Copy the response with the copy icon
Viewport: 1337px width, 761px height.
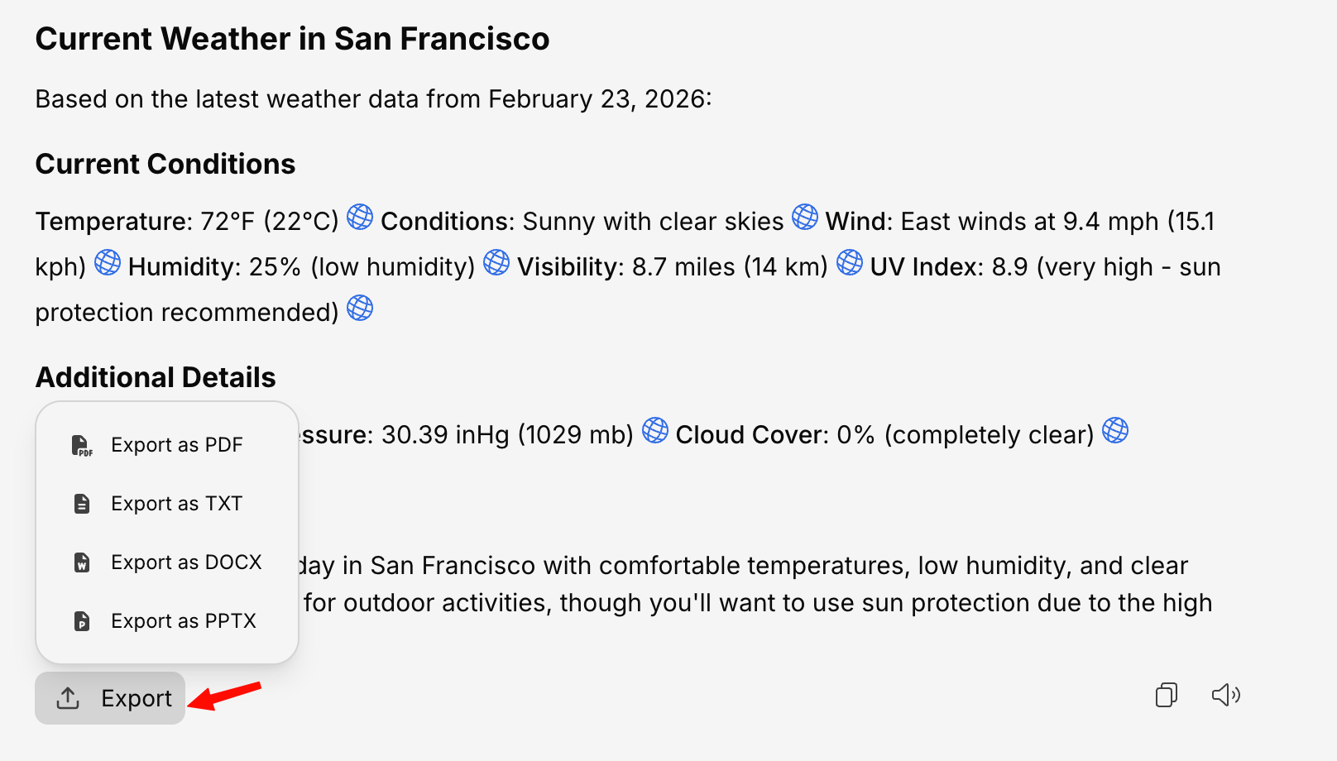tap(1167, 695)
